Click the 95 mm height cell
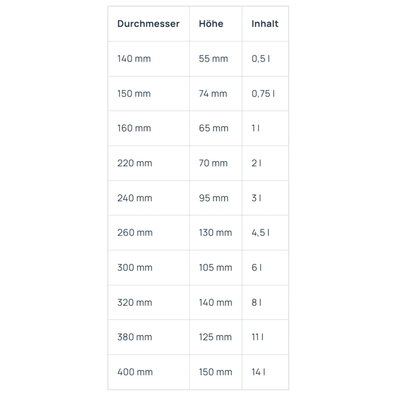The image size is (396, 396). coord(216,198)
